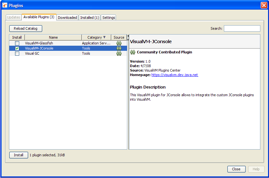The width and height of the screenshot is (269, 178).
Task: Click the Community Contributed Plugin icon in details
Action: pyautogui.click(x=133, y=52)
